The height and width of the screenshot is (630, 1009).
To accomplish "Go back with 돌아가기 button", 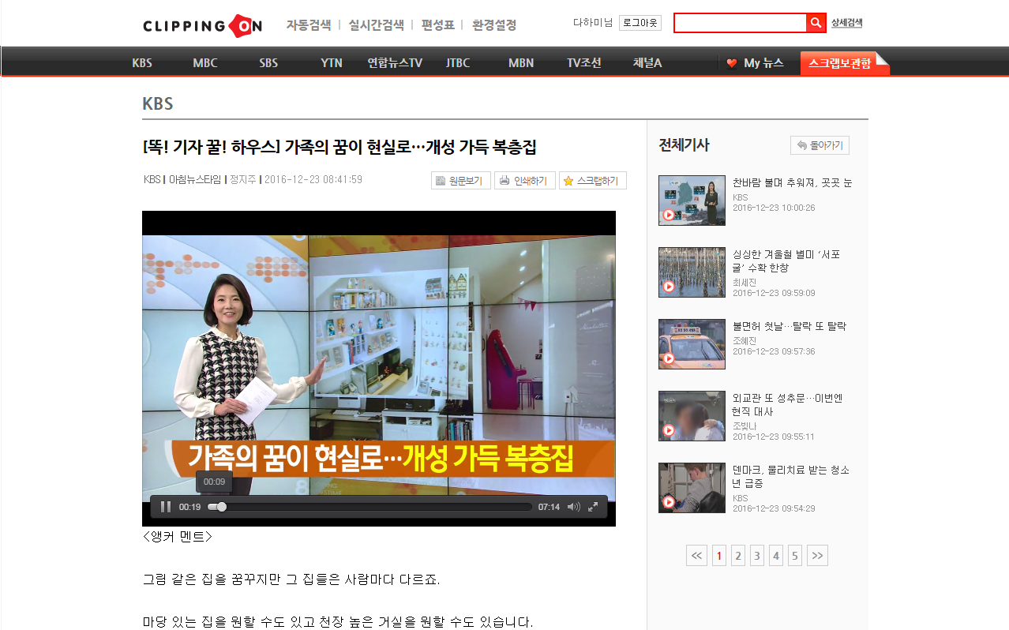I will point(820,145).
